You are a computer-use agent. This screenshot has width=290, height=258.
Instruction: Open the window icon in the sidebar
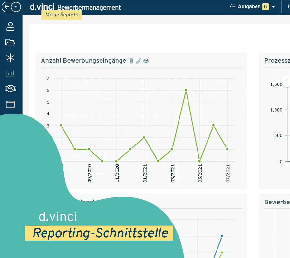10,104
